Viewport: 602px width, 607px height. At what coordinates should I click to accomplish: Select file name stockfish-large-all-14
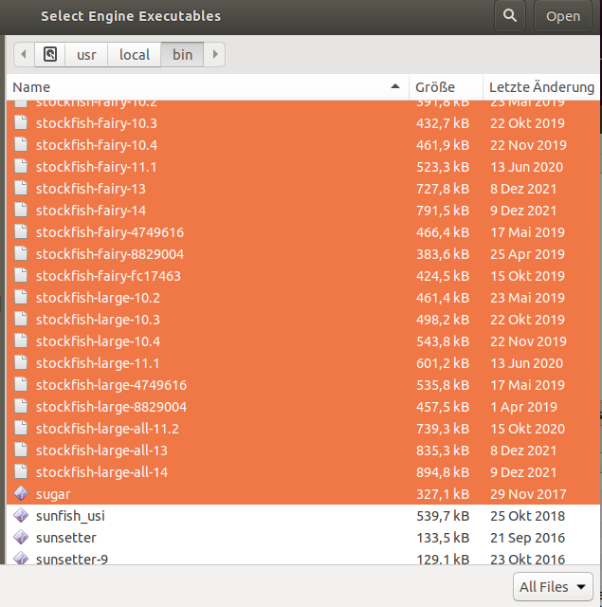coord(101,472)
